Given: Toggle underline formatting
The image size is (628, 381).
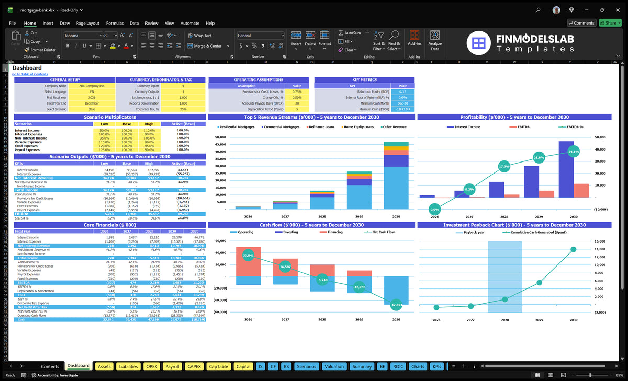Looking at the screenshot, I should point(84,46).
